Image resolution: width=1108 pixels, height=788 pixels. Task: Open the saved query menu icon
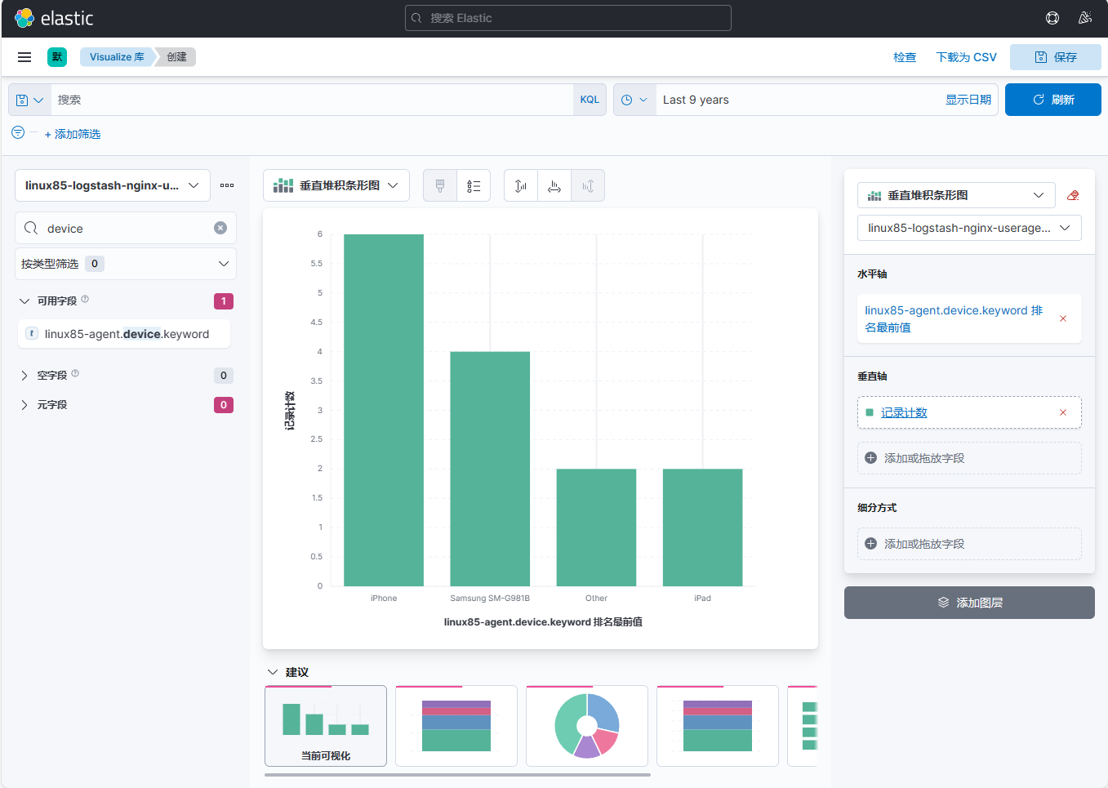(x=29, y=100)
